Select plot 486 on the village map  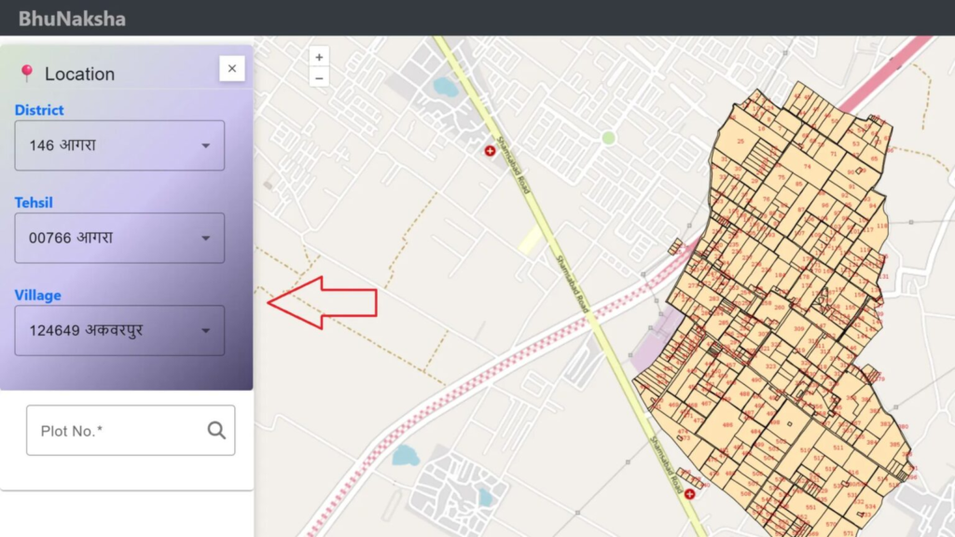tap(727, 425)
